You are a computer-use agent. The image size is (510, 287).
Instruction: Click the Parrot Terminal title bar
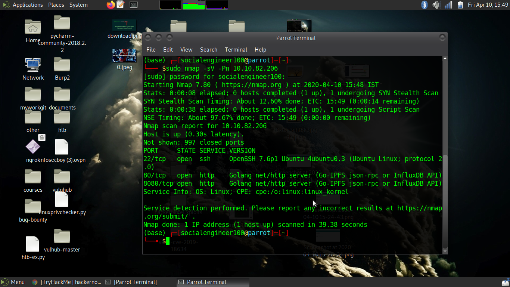(x=296, y=38)
